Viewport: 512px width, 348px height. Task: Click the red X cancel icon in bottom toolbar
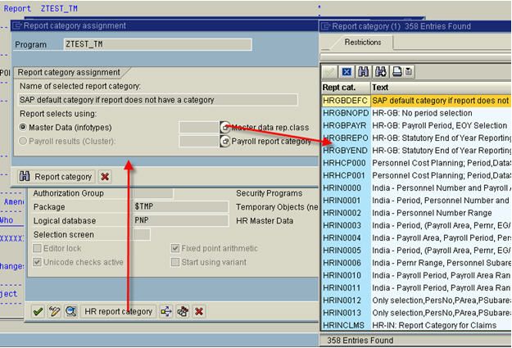pos(199,311)
